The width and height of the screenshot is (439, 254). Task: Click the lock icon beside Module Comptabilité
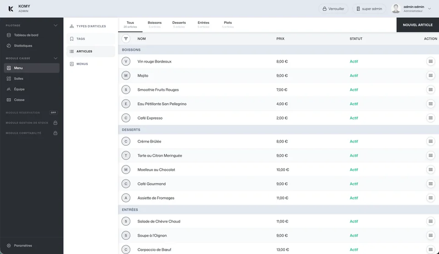click(x=55, y=133)
